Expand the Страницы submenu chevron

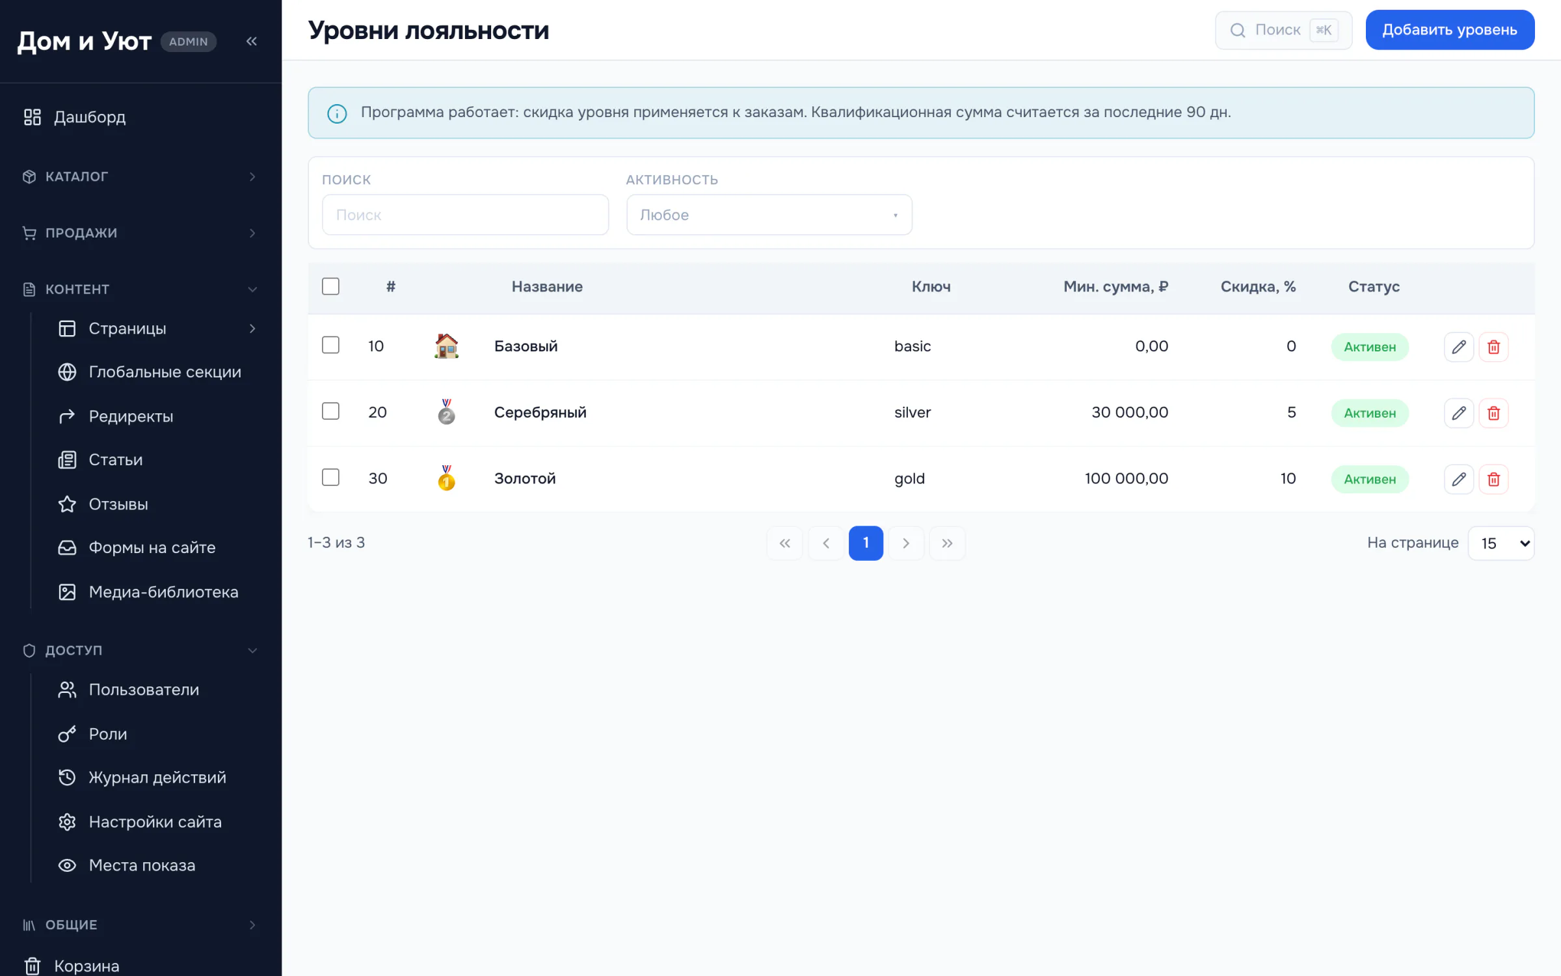(x=252, y=329)
